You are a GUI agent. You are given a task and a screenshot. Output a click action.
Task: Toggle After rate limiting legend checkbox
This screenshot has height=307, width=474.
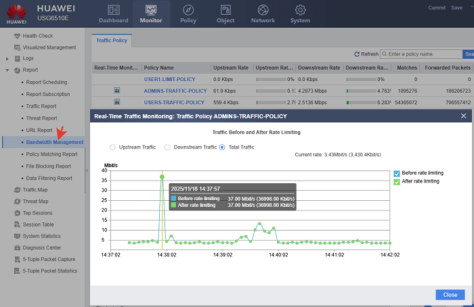(x=397, y=181)
